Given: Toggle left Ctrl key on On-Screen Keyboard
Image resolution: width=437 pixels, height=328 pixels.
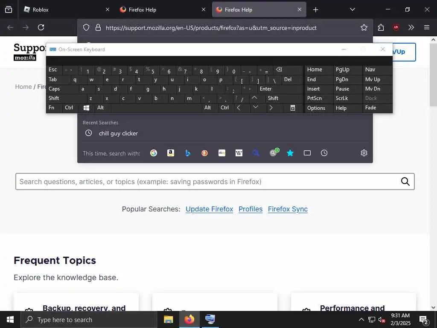Looking at the screenshot, I should click(71, 108).
